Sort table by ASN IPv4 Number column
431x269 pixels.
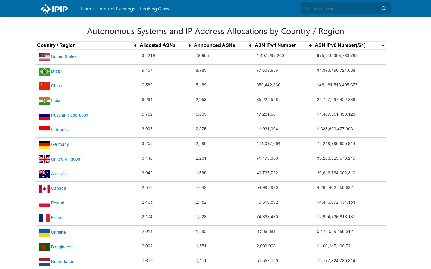coord(283,45)
